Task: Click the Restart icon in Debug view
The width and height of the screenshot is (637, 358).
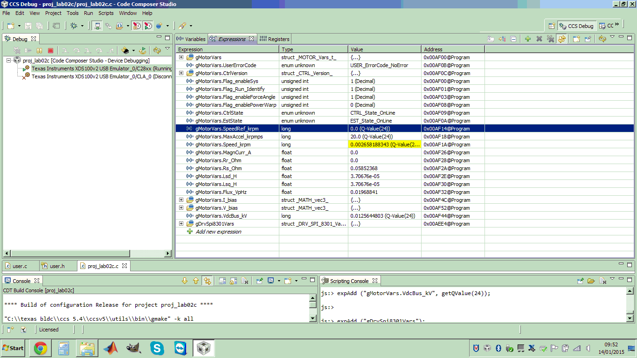Action: point(143,50)
